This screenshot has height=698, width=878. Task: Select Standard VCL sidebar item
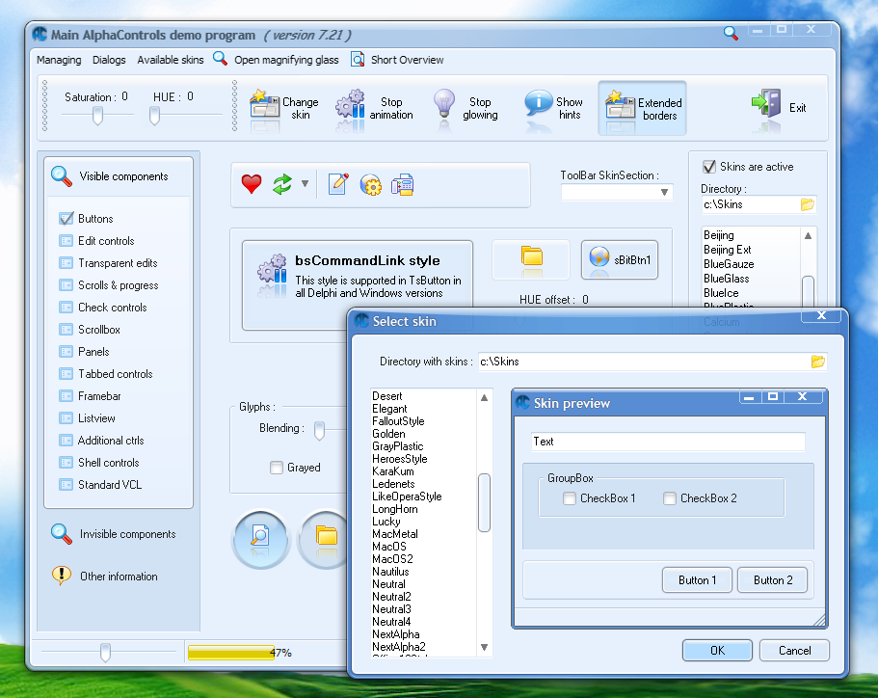pos(100,485)
